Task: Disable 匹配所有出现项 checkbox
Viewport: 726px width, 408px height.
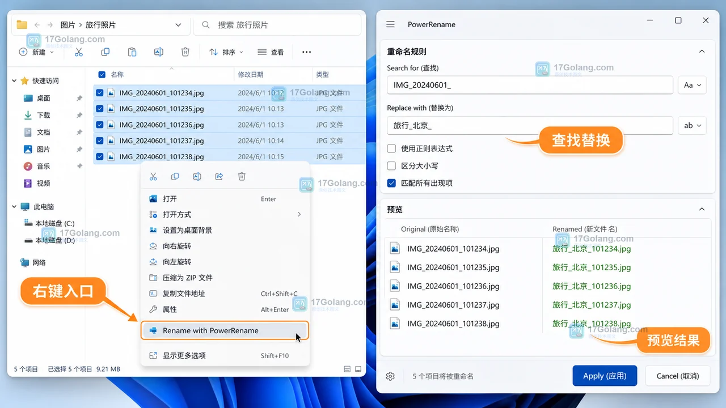Action: point(391,183)
